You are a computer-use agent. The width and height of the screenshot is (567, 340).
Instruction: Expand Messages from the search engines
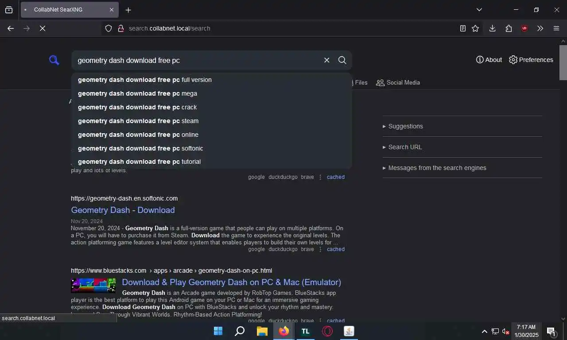(x=435, y=168)
